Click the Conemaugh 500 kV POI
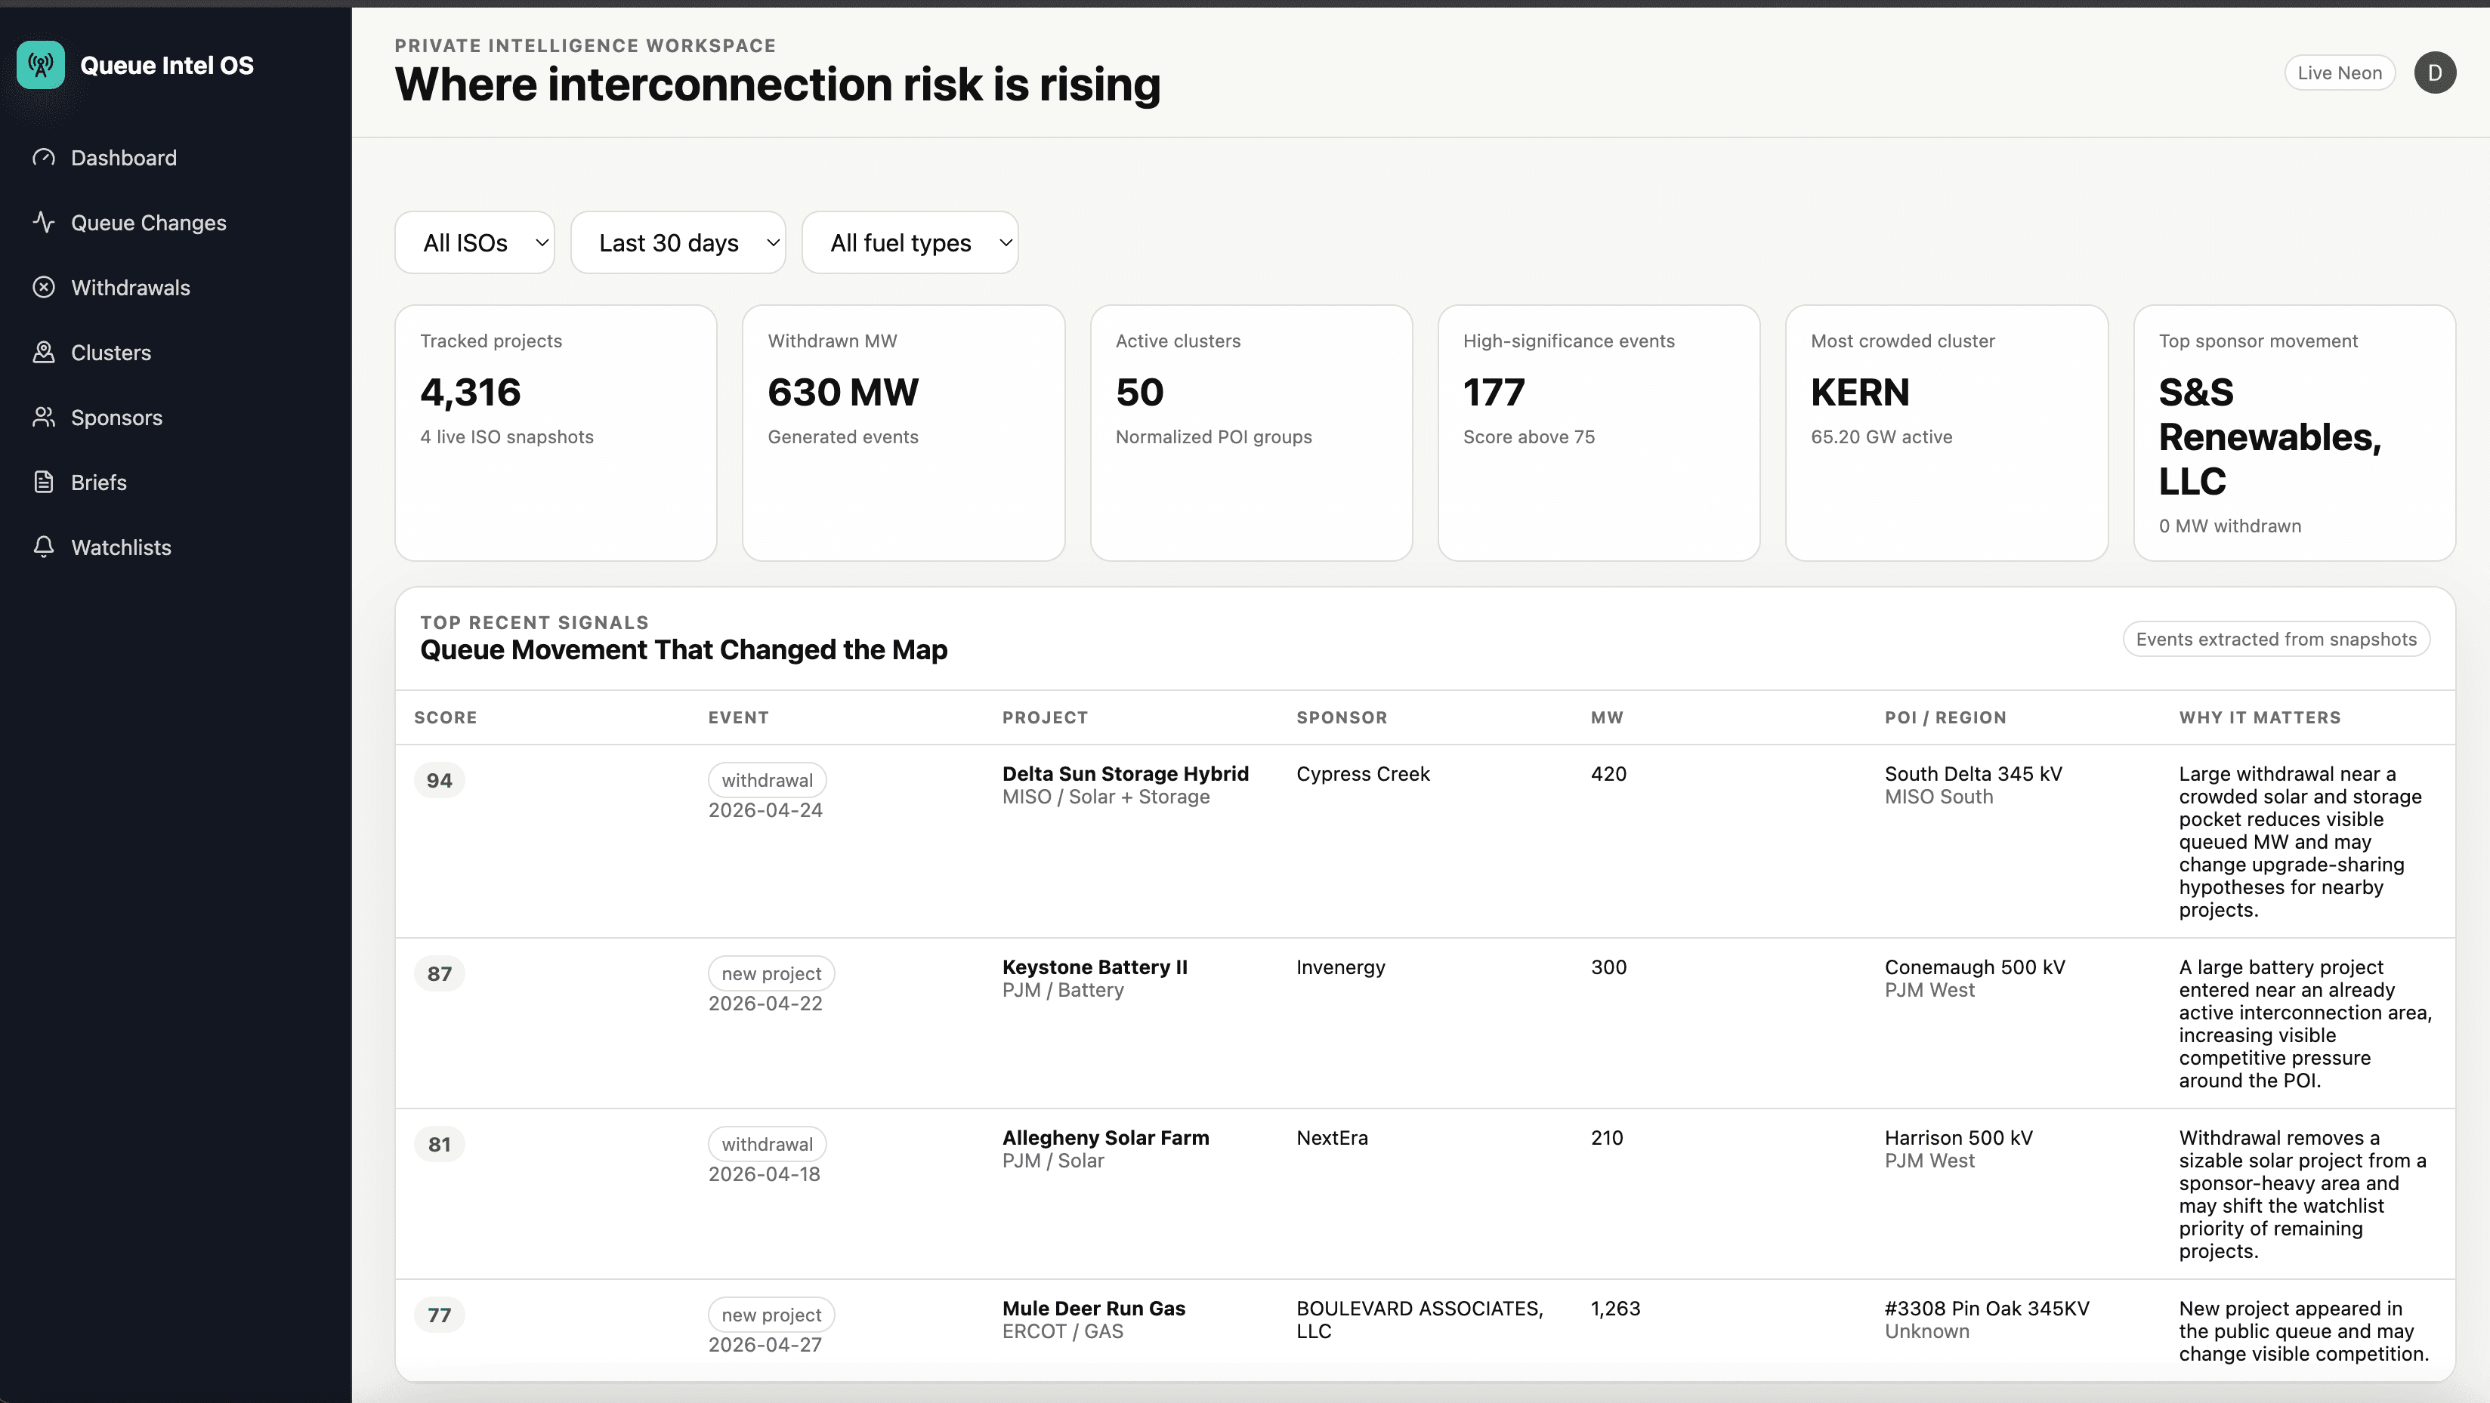Image resolution: width=2490 pixels, height=1403 pixels. pyautogui.click(x=1975, y=967)
